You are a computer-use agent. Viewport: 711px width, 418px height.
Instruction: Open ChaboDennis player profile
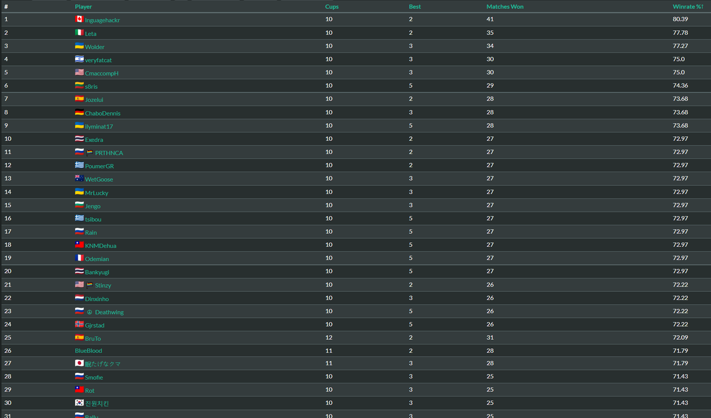pos(103,113)
